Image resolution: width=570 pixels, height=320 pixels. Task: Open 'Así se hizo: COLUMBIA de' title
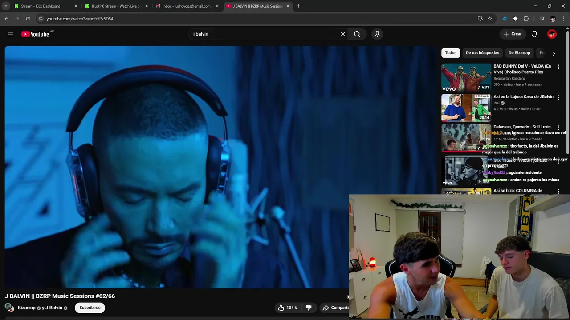[x=518, y=191]
